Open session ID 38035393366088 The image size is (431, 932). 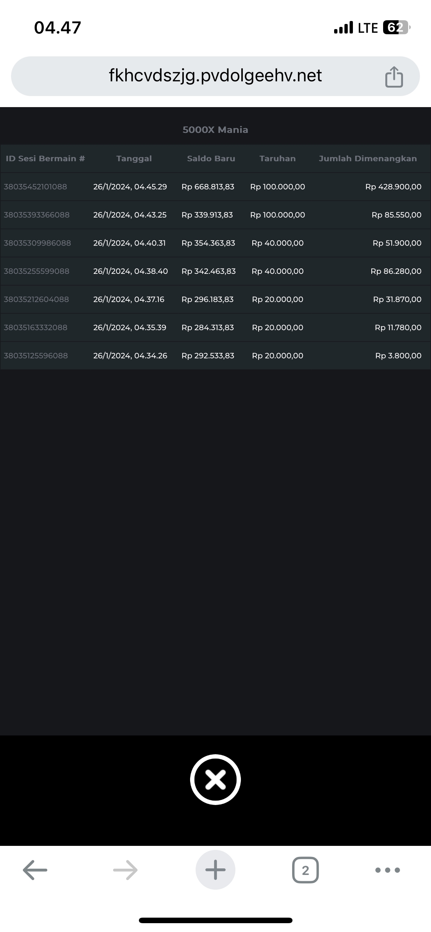36,215
